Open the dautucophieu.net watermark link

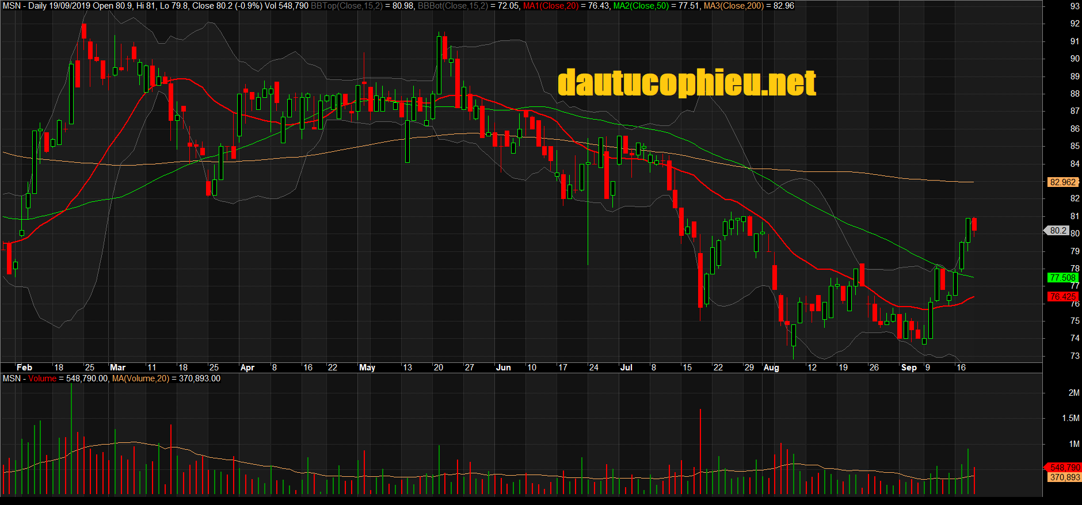pyautogui.click(x=687, y=83)
